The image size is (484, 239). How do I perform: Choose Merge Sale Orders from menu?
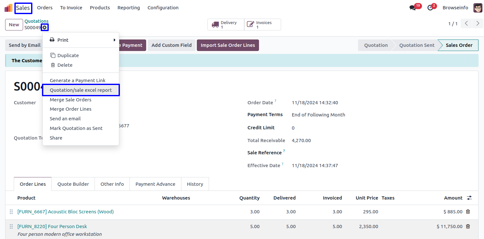tap(71, 100)
